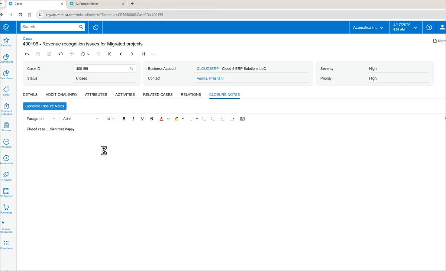Switch to the RELATED CASES tab
Image resolution: width=446 pixels, height=271 pixels.
(158, 95)
